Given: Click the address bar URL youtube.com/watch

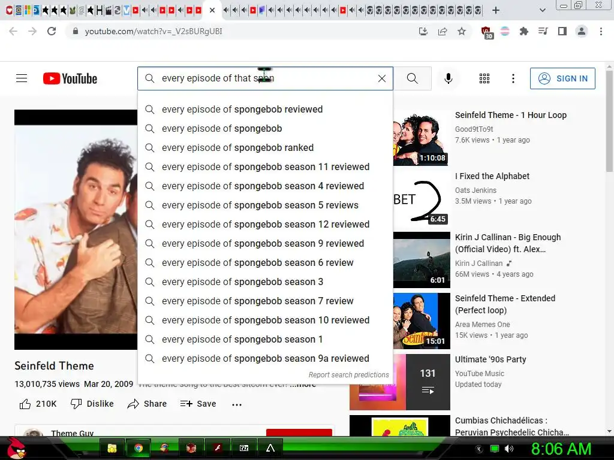Looking at the screenshot, I should 153,31.
